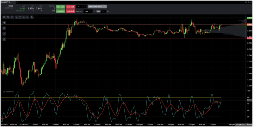Click the order quantity field showing 1
The image size is (253, 127).
(x=79, y=7)
